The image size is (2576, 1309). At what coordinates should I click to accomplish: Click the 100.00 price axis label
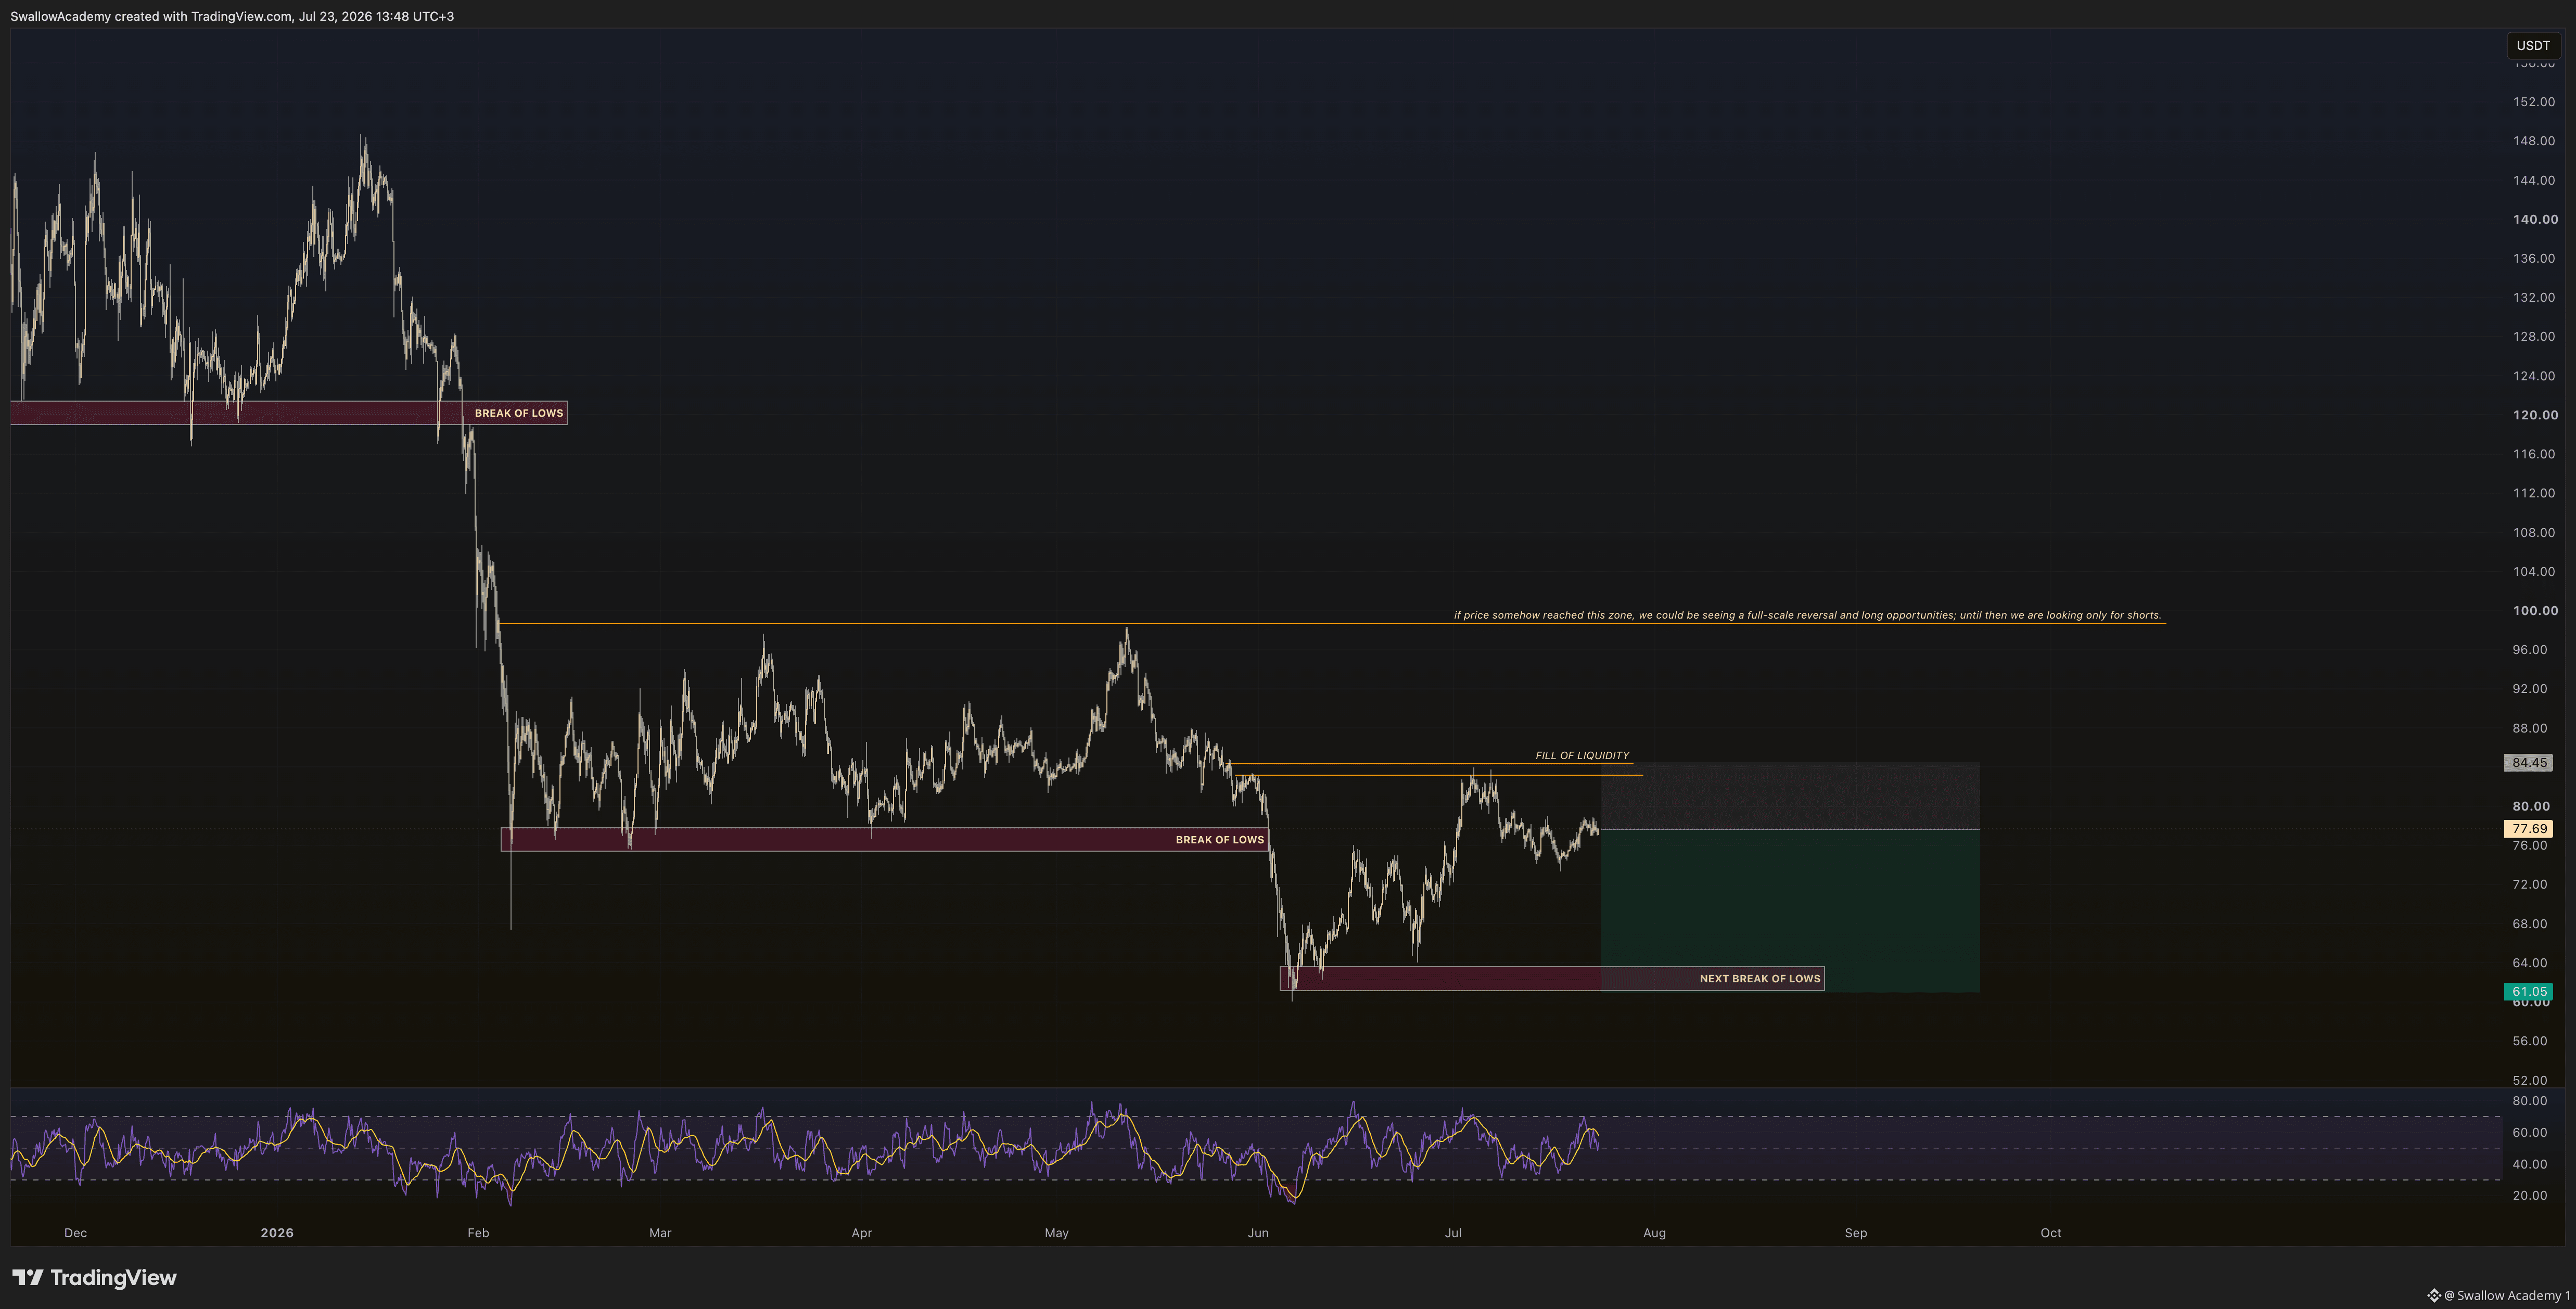pyautogui.click(x=2535, y=611)
